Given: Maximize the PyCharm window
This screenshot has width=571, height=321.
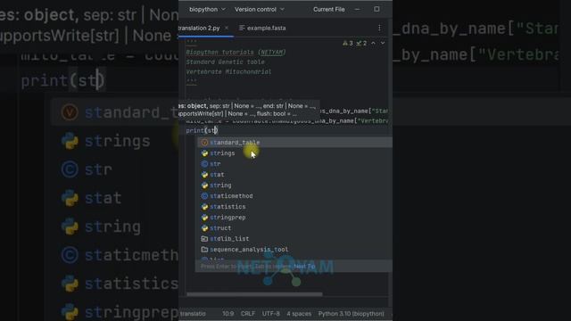Looking at the screenshot, I should 377,9.
